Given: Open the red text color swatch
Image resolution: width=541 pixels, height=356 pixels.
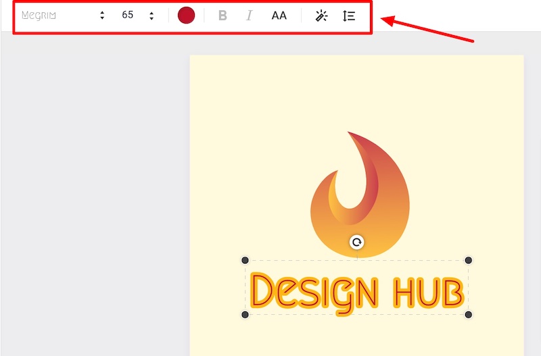Looking at the screenshot, I should (187, 15).
